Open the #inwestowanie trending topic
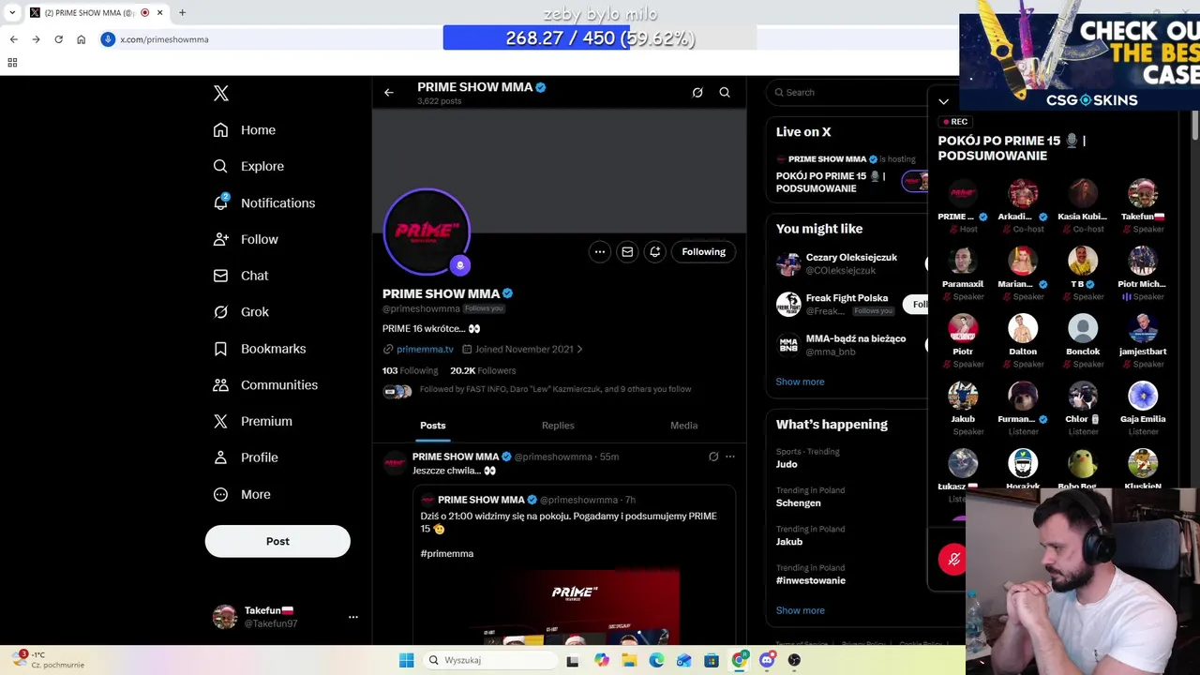 click(x=847, y=575)
